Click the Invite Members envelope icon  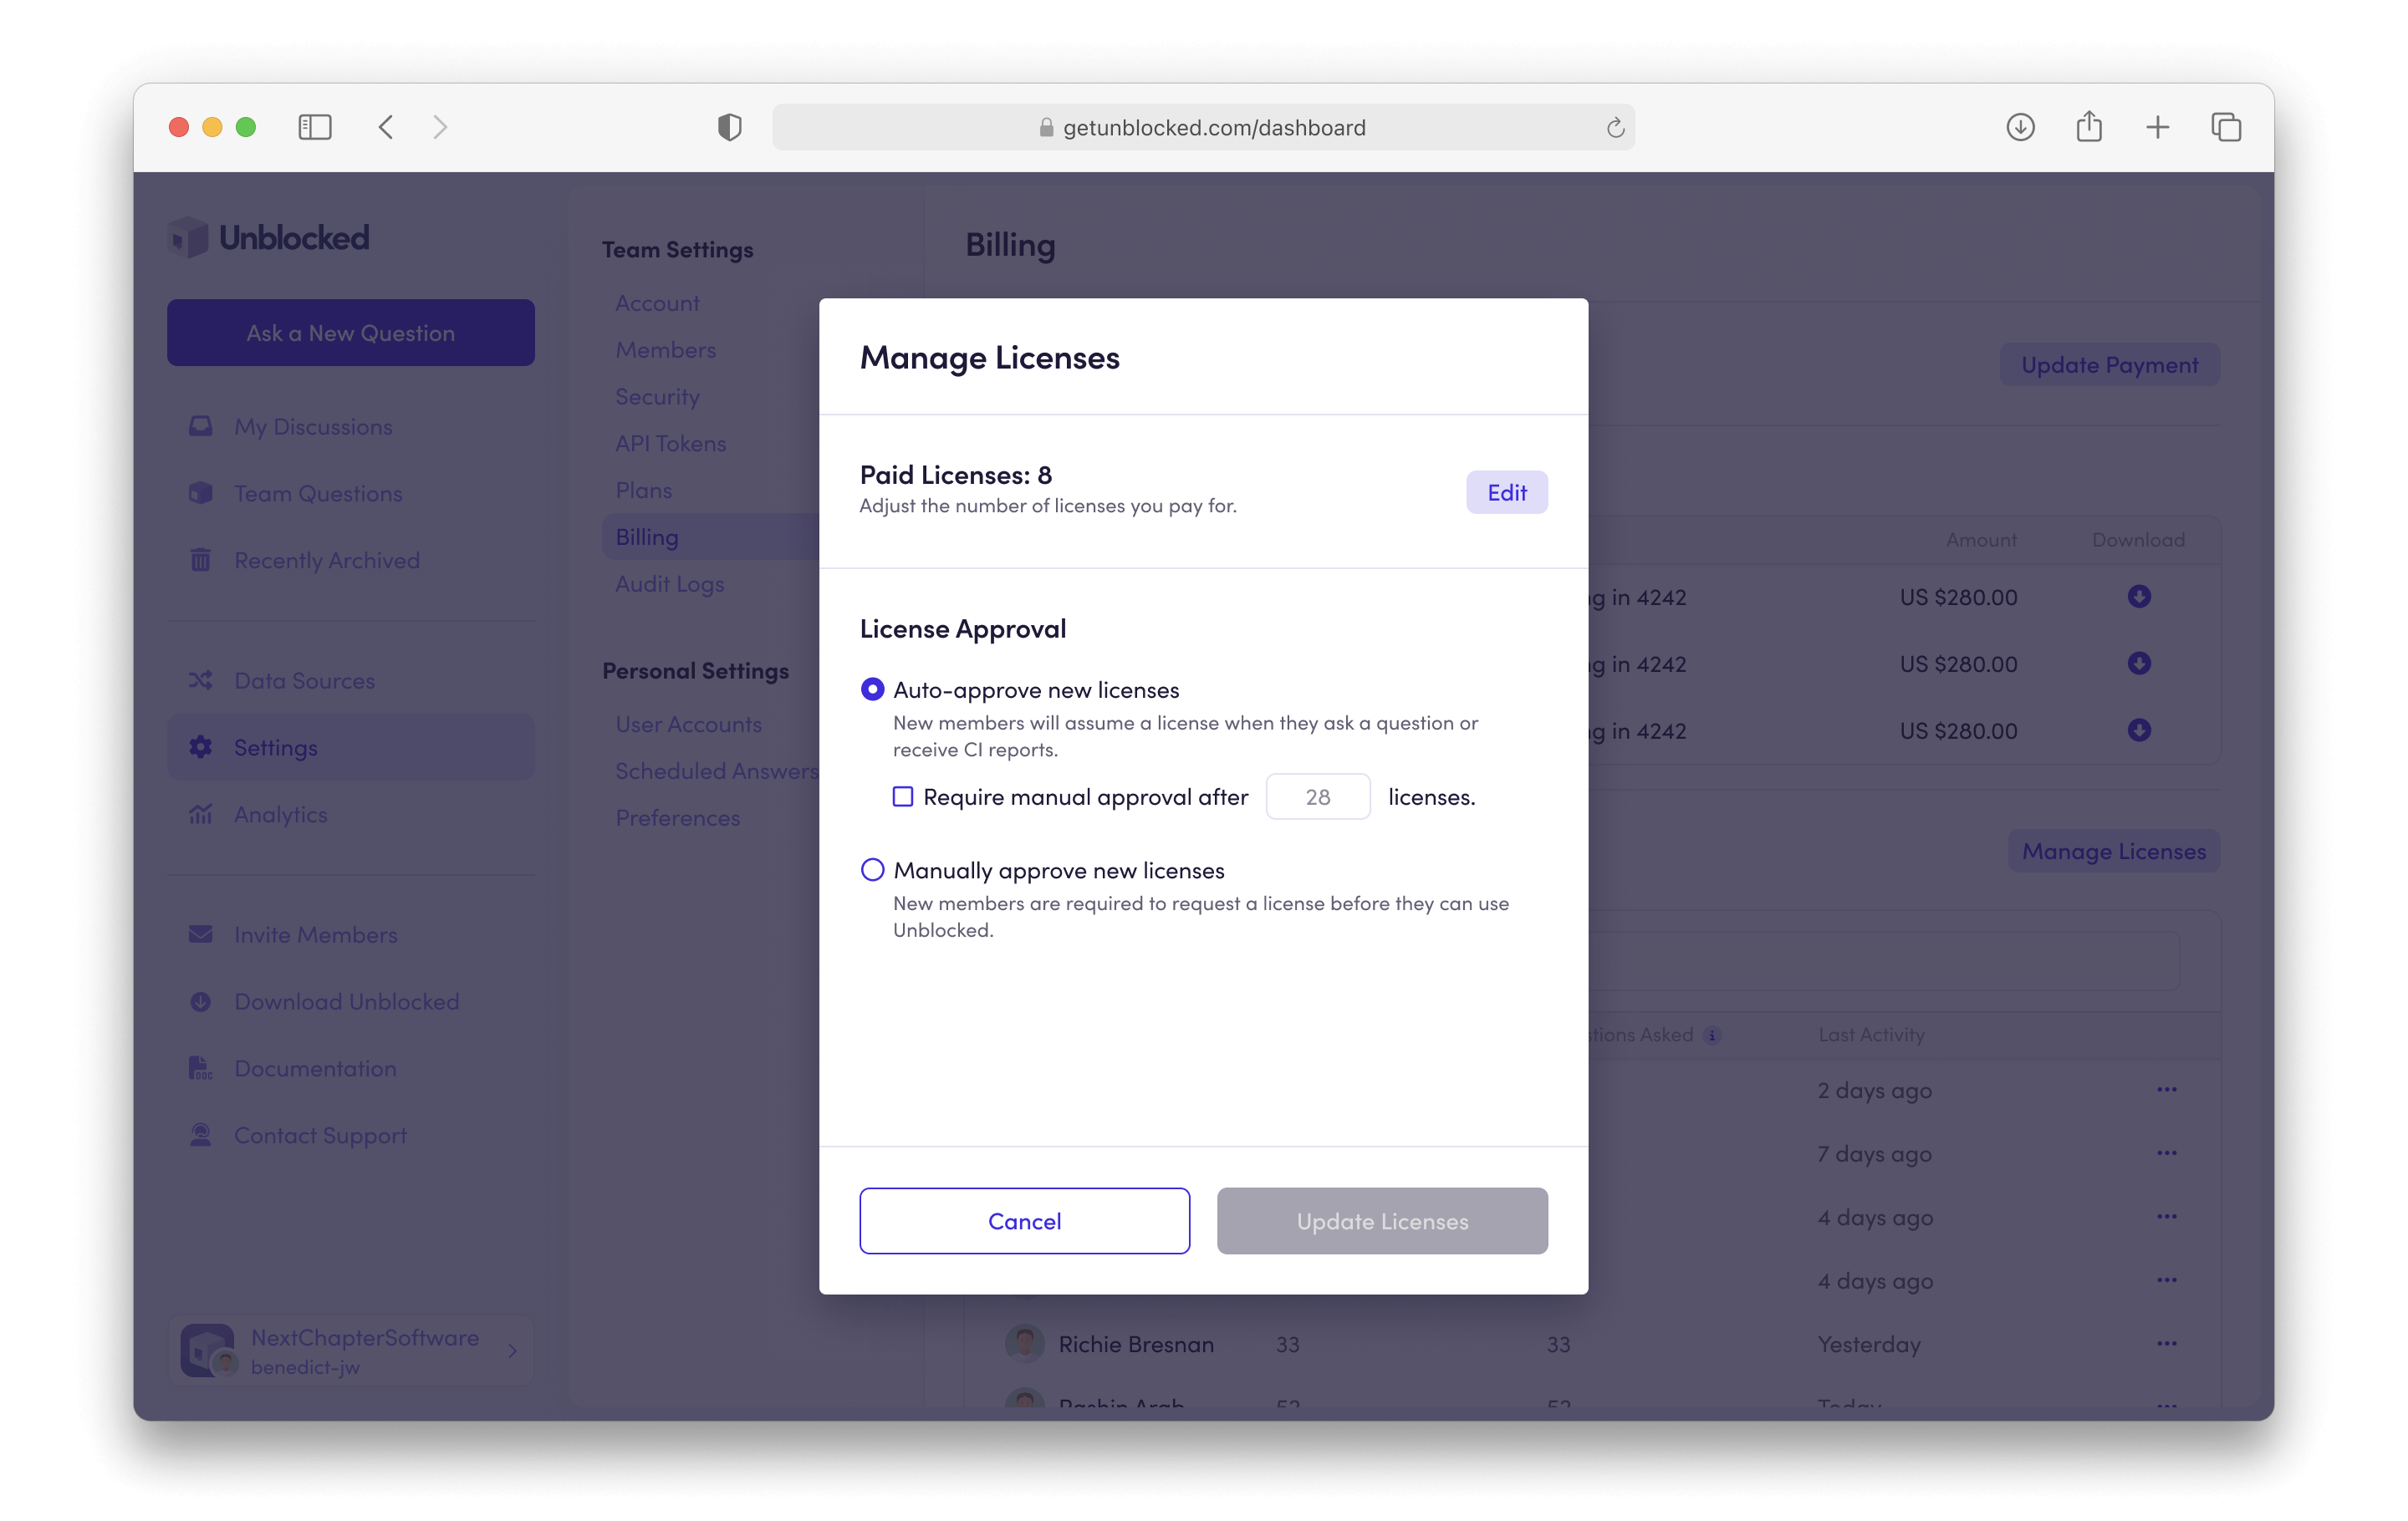pos(200,934)
